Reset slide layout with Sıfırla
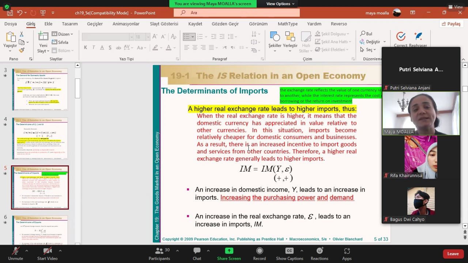 [x=60, y=42]
